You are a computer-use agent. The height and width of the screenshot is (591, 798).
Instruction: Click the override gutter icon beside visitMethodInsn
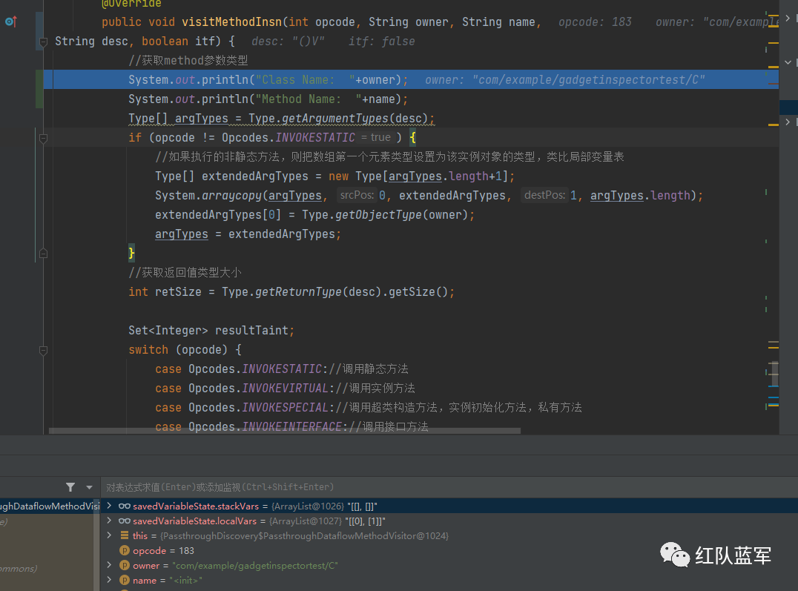pos(11,22)
